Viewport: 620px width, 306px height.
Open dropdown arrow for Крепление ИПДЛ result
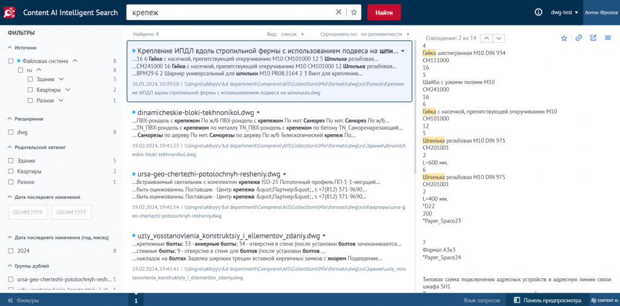[x=403, y=51]
